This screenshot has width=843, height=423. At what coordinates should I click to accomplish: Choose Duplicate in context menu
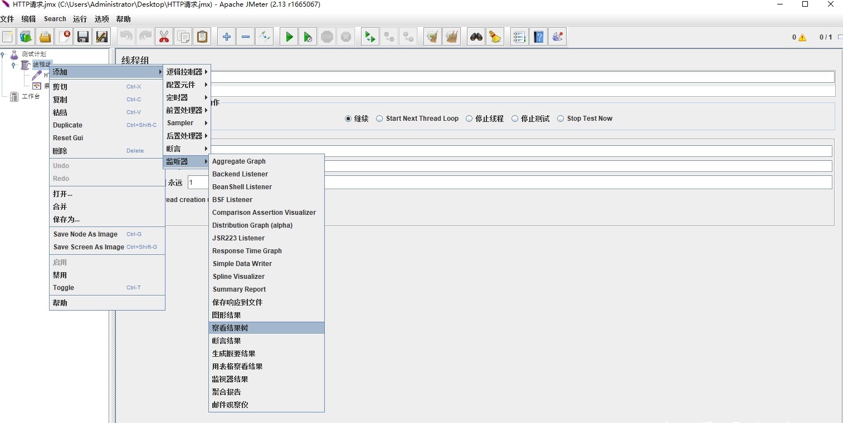[x=107, y=125]
